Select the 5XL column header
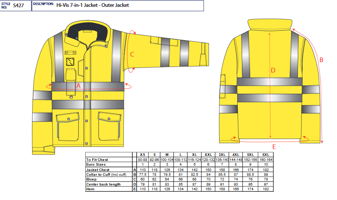 click(250, 155)
